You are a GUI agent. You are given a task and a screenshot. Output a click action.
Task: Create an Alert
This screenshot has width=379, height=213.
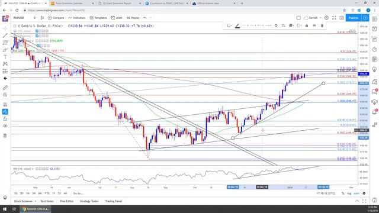coord(117,18)
